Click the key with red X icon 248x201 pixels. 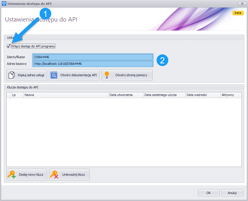pyautogui.click(x=54, y=175)
